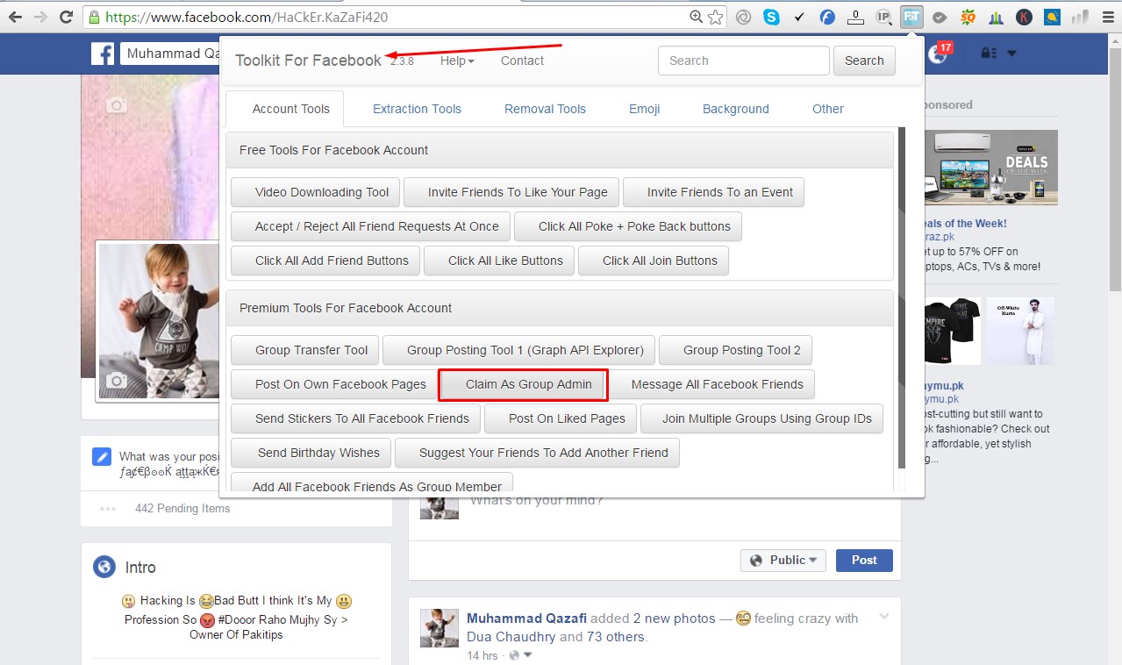Click the Click All Join Buttons
This screenshot has width=1122, height=665.
coord(654,261)
